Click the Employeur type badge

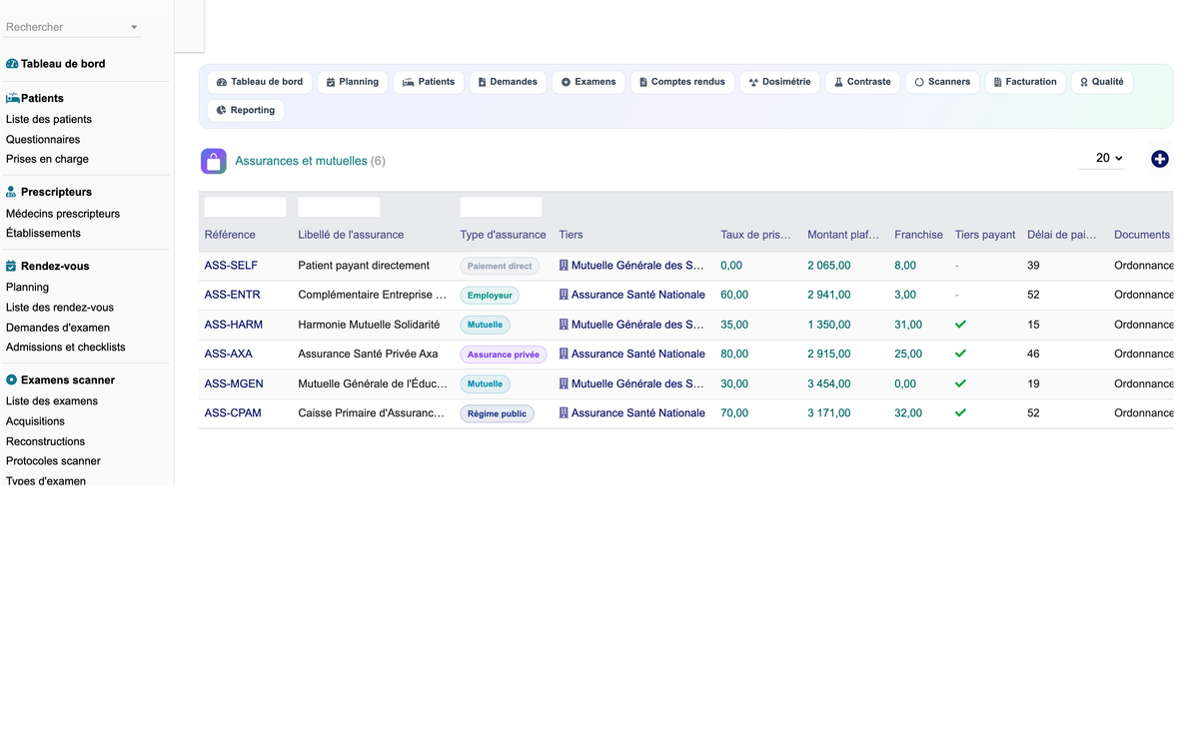pyautogui.click(x=490, y=296)
